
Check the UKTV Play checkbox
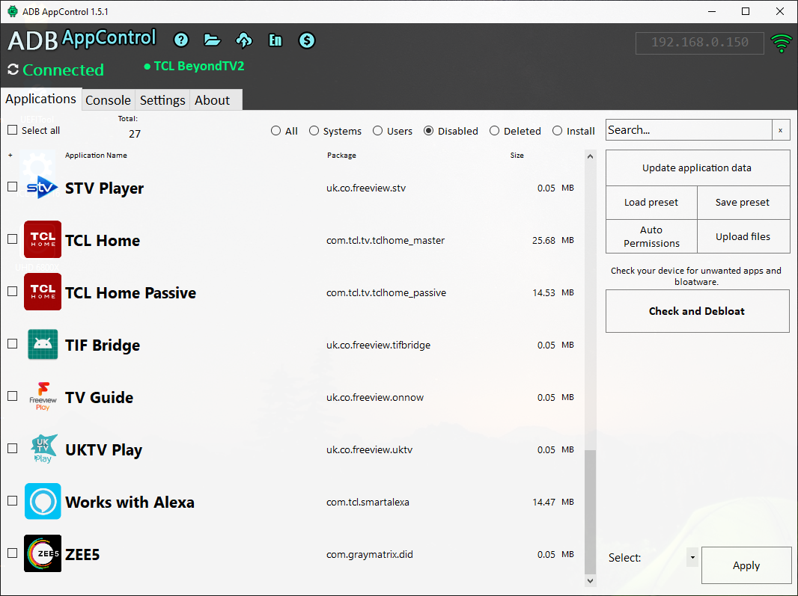click(13, 449)
